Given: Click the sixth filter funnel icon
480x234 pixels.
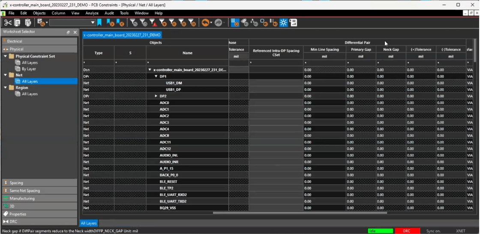Looking at the screenshot, I should 183,23.
